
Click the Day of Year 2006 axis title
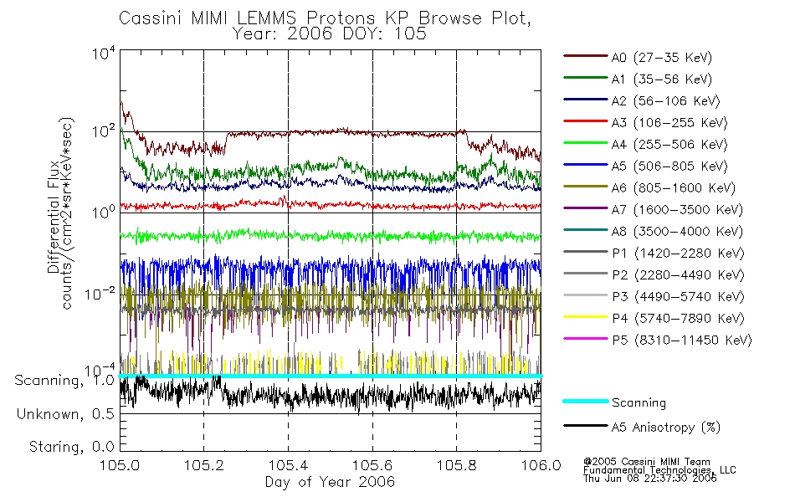[330, 482]
